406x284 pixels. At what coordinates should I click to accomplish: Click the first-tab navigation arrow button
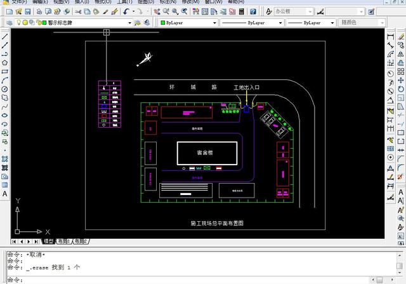click(x=14, y=241)
